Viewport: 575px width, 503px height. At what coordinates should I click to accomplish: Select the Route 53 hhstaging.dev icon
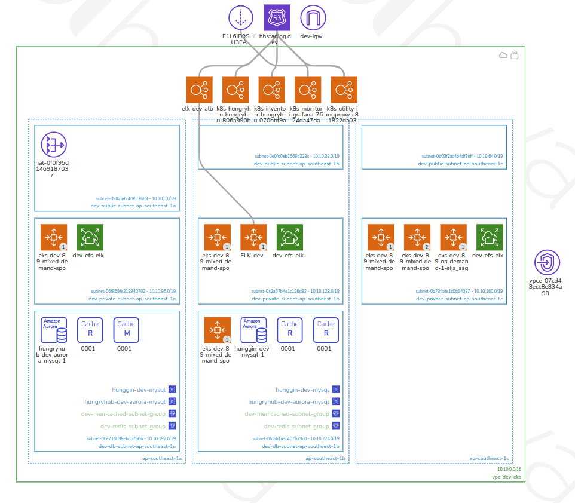tap(277, 19)
